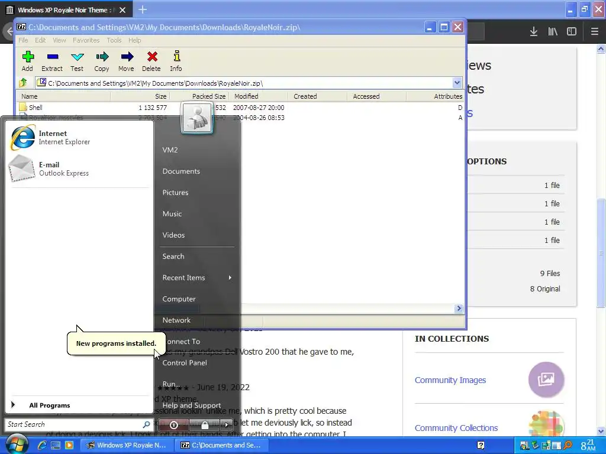Screen dimensions: 606x454
Task: Click the Start Search input field
Action: (73, 424)
